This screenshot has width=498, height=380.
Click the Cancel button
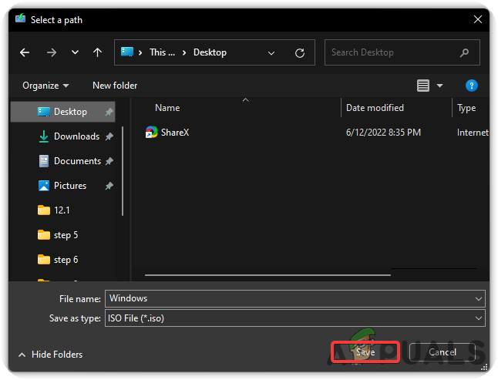442,352
